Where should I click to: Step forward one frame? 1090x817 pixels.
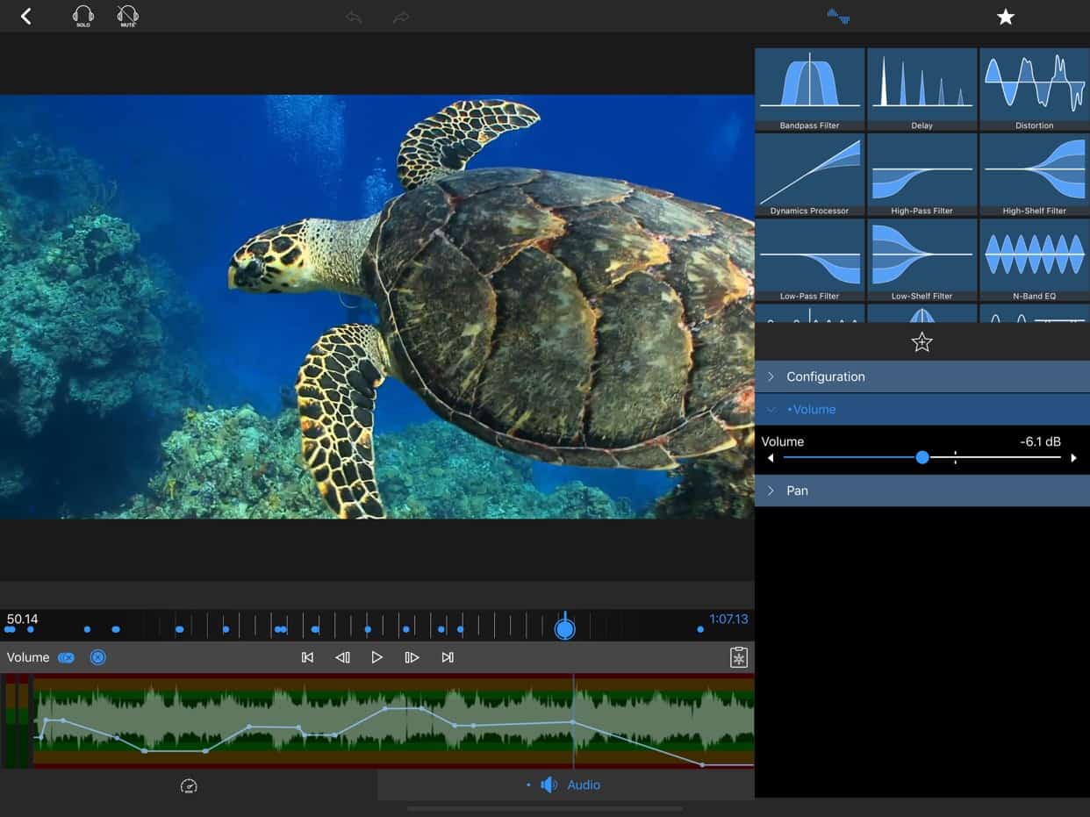coord(412,657)
